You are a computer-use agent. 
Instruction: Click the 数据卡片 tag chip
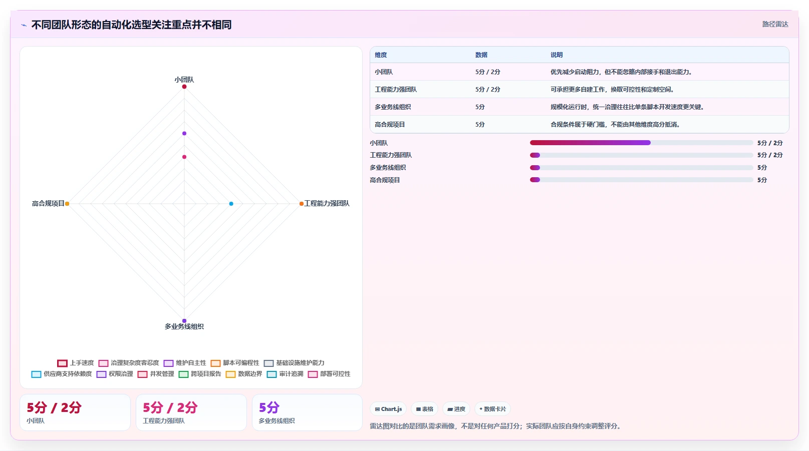pos(492,409)
